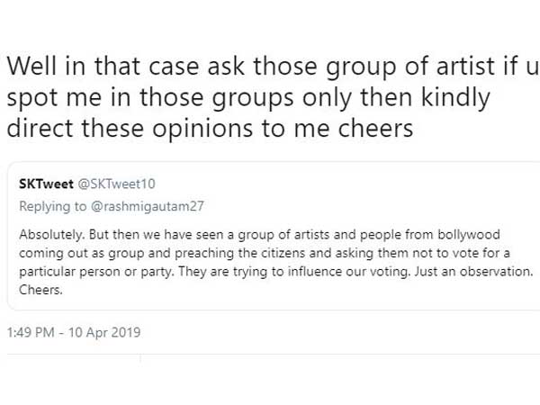Click the 1:49 PM time in the timestamp

pos(32,332)
